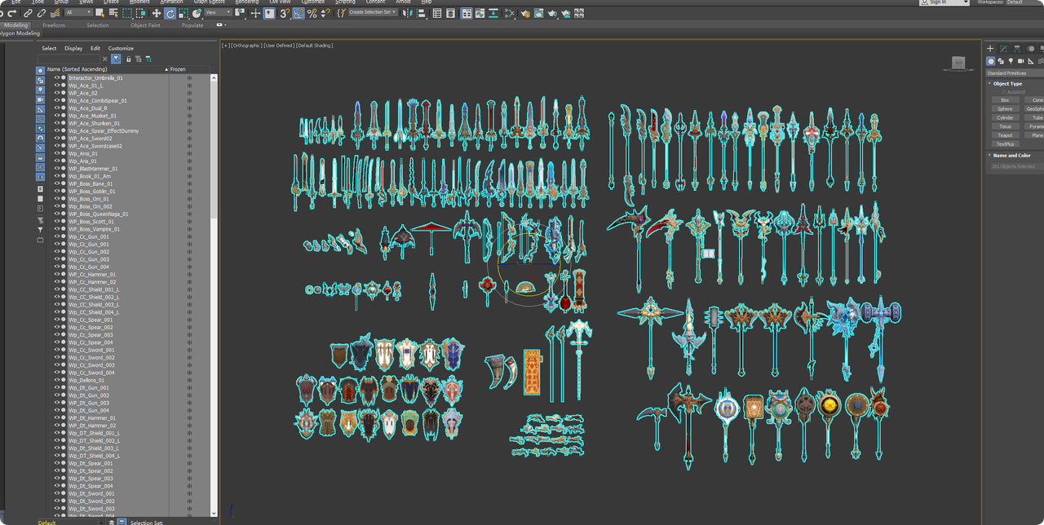The width and height of the screenshot is (1044, 525).
Task: Toggle eye icon for Wp_Ansi_01
Action: pos(57,153)
